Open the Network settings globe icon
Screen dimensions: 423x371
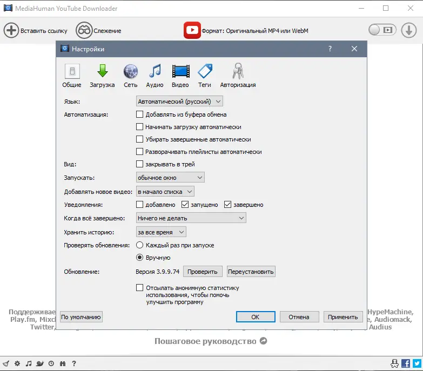click(x=131, y=71)
